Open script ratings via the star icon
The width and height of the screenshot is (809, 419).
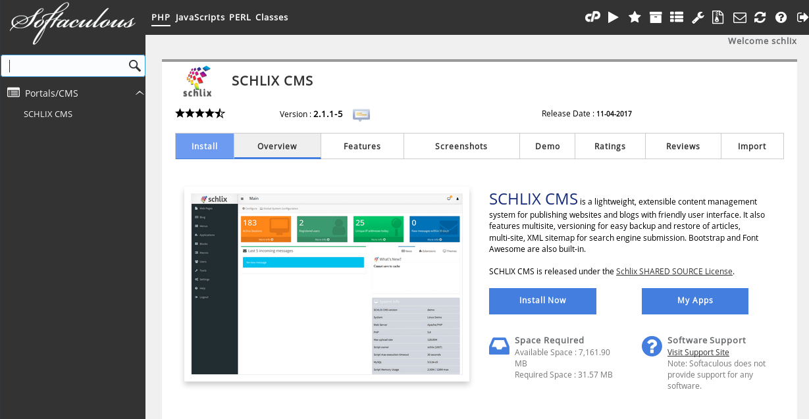point(635,18)
